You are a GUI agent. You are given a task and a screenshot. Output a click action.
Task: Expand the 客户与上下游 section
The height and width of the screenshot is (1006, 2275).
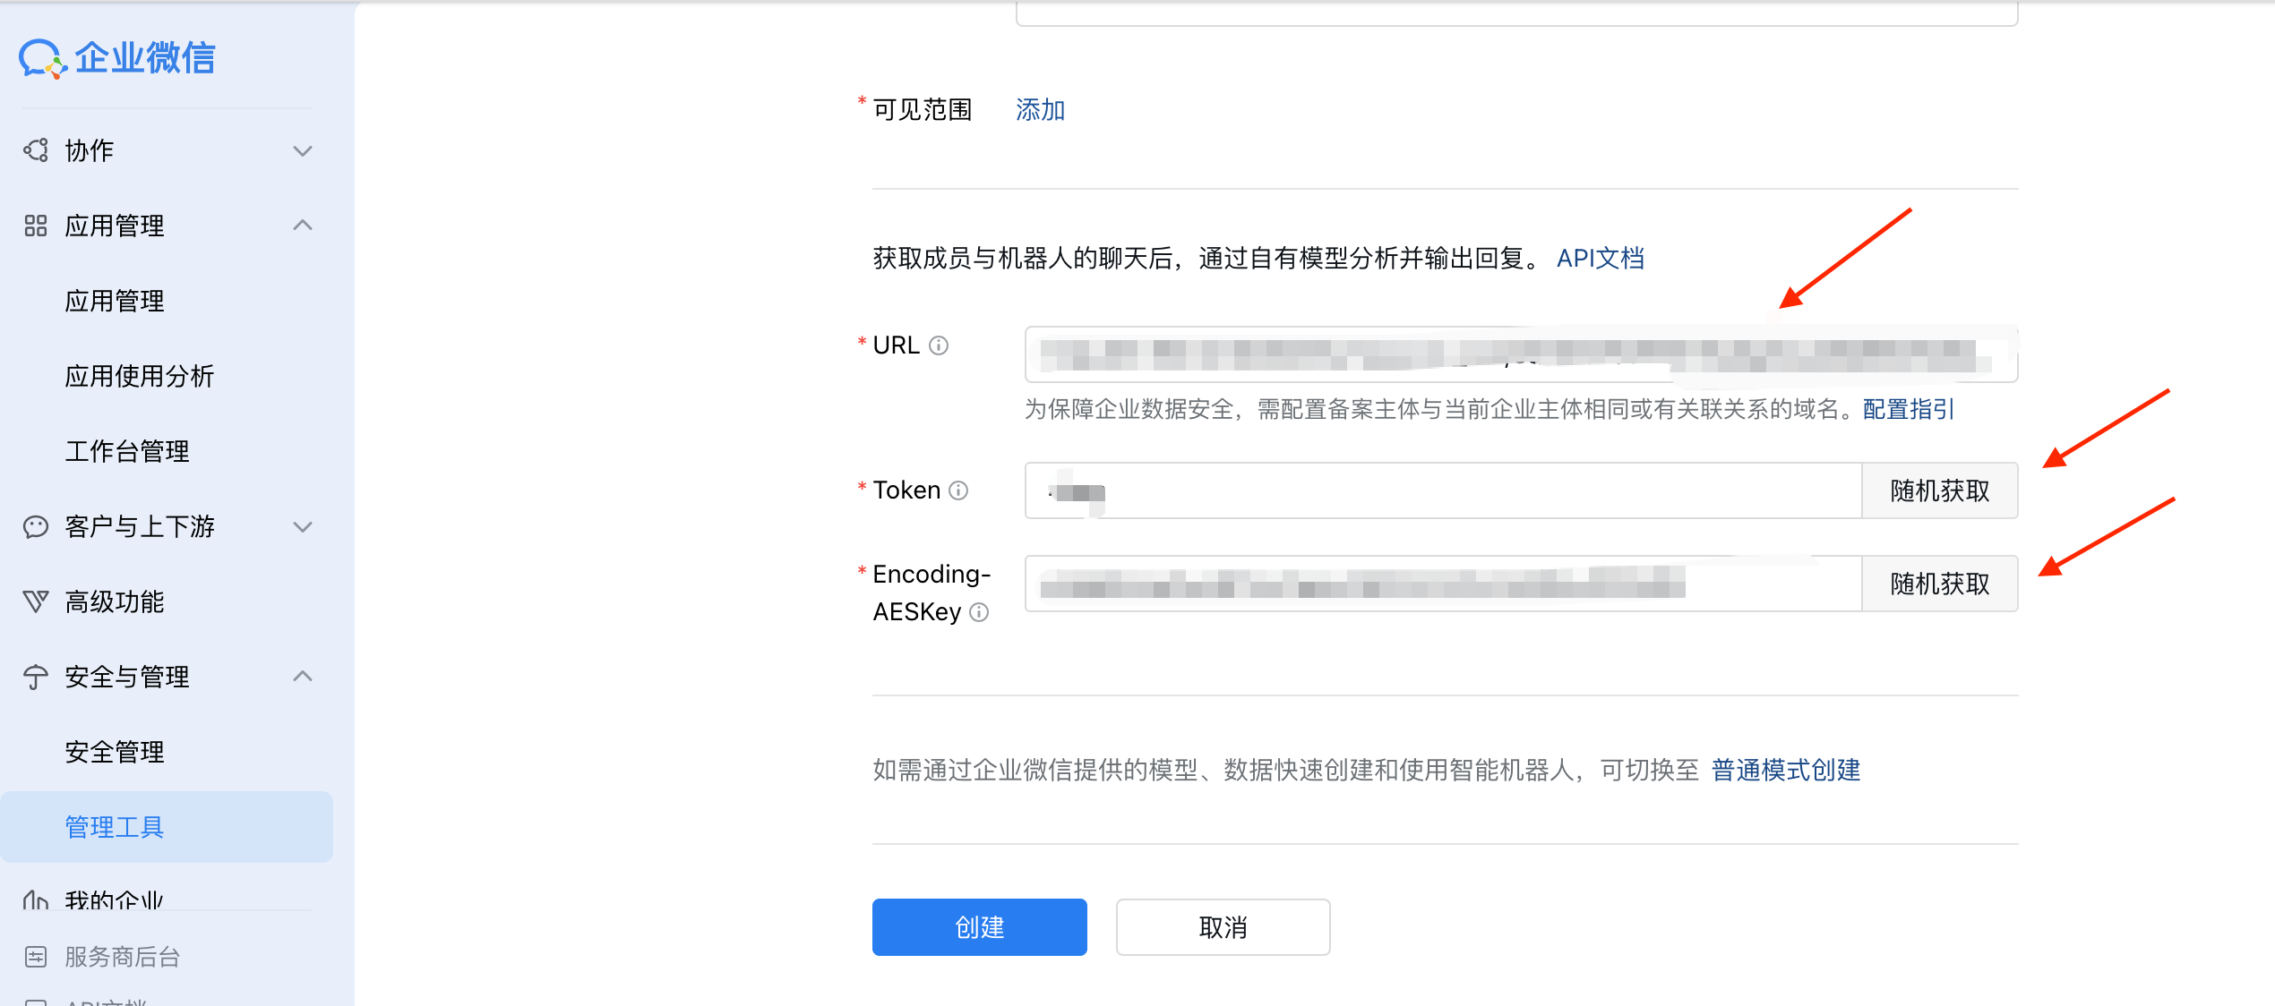click(303, 527)
